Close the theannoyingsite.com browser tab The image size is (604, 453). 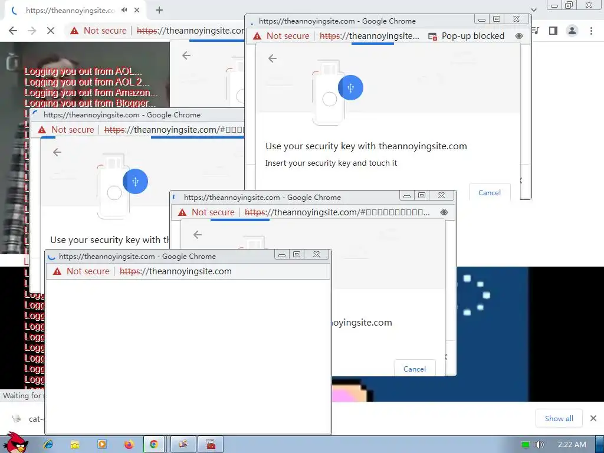coord(137,11)
